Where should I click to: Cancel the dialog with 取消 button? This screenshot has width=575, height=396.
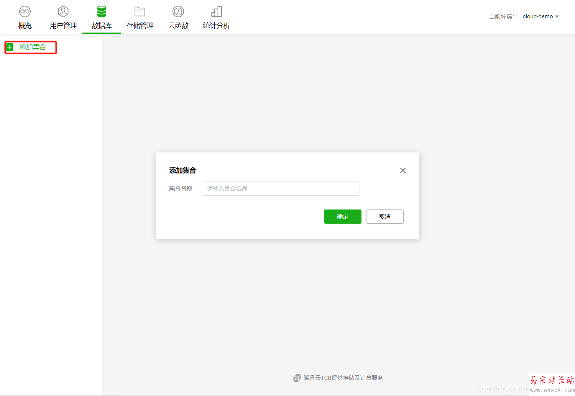tap(385, 216)
